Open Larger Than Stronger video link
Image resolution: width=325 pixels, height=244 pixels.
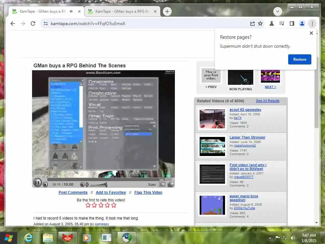coord(247,137)
